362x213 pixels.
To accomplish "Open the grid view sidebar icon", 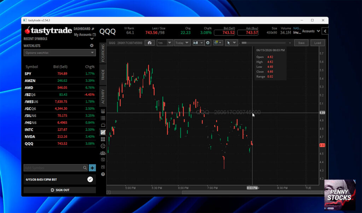I will point(103,139).
